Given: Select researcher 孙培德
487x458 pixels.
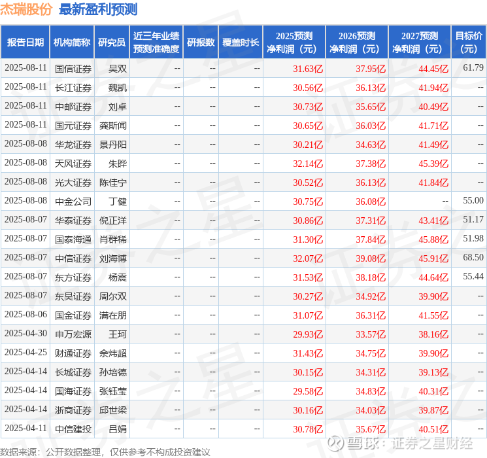Looking at the screenshot, I should click(x=112, y=372).
